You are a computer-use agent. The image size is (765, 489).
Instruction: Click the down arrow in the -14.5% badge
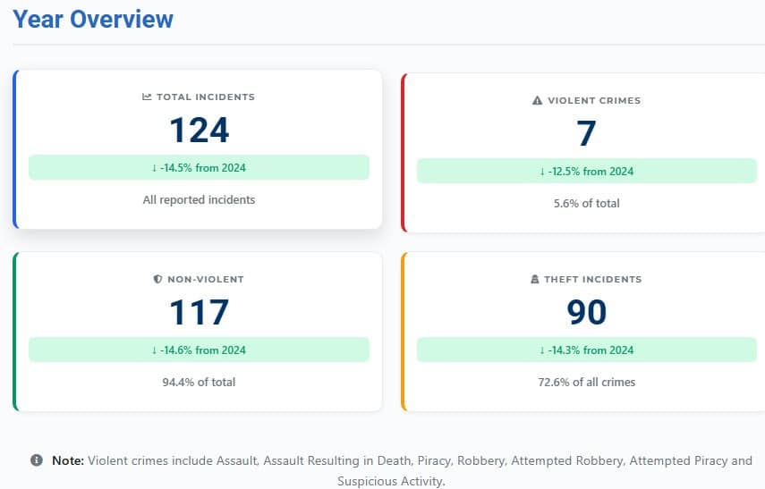(x=155, y=167)
